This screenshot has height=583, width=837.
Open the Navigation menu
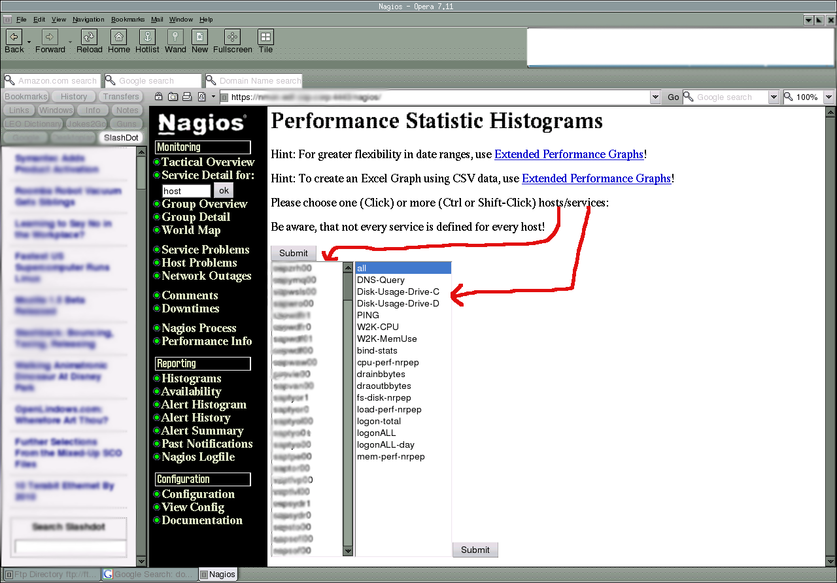point(88,20)
